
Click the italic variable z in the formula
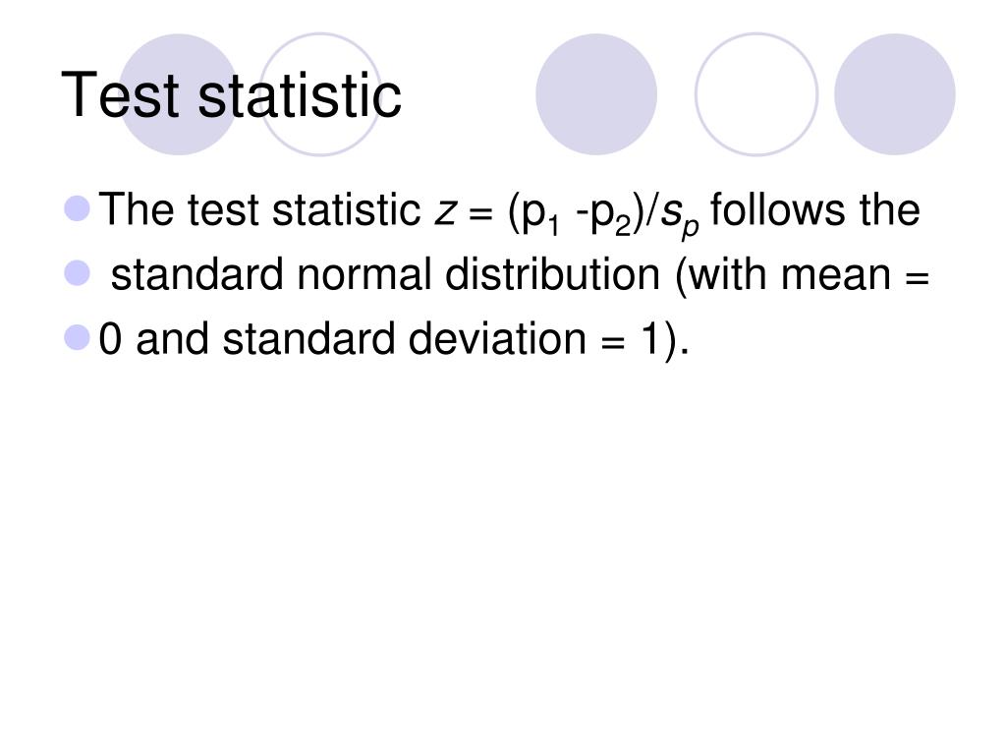point(444,212)
